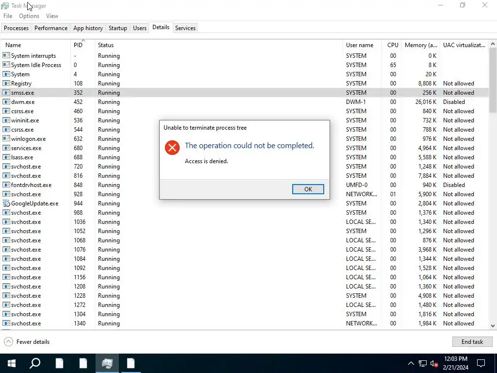Click the smss.exe process icon
Image resolution: width=497 pixels, height=373 pixels.
6,93
